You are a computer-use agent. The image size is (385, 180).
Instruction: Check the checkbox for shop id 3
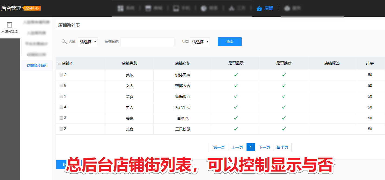coord(61,118)
